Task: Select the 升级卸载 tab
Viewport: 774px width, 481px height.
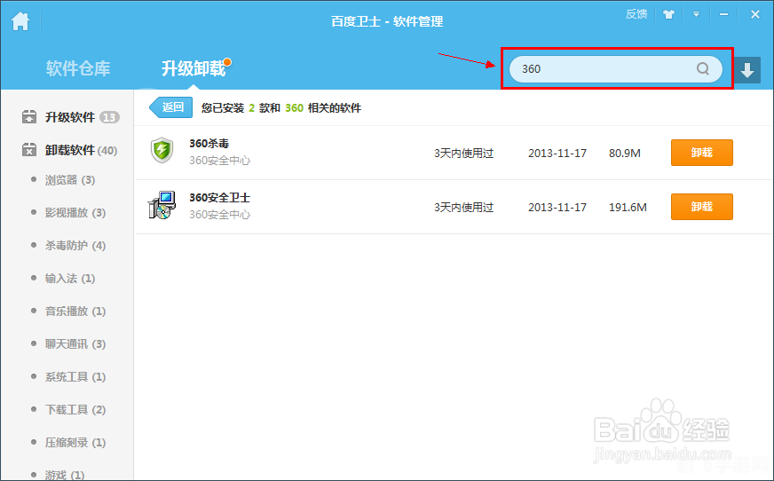Action: point(193,68)
